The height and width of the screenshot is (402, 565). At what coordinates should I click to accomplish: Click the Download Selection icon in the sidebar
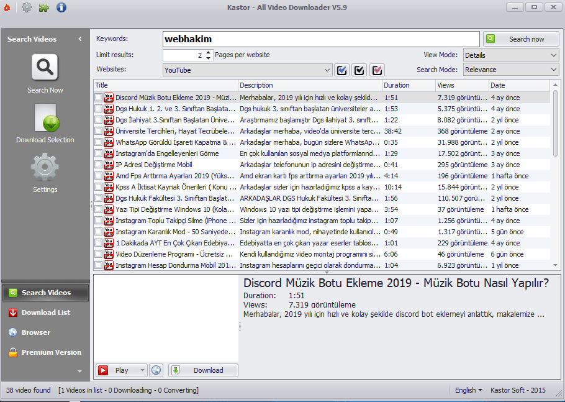click(x=47, y=118)
